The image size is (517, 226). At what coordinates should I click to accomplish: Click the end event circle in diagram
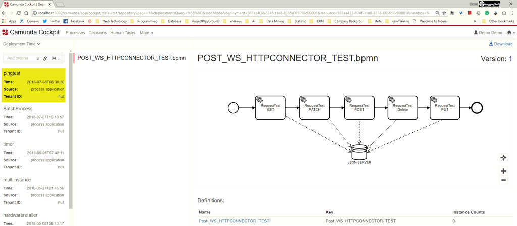coord(477,108)
